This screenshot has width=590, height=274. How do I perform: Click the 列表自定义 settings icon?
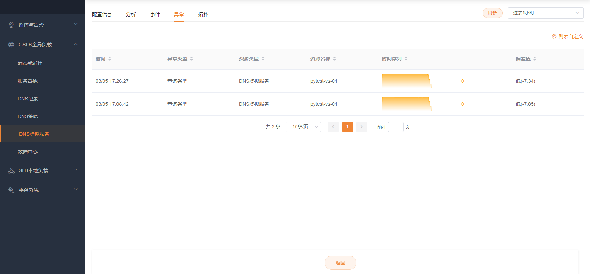click(x=554, y=36)
